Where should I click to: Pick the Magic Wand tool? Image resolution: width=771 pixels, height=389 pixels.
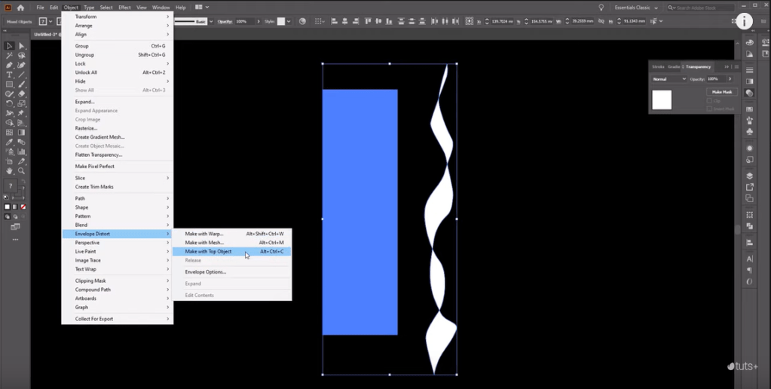coord(9,56)
